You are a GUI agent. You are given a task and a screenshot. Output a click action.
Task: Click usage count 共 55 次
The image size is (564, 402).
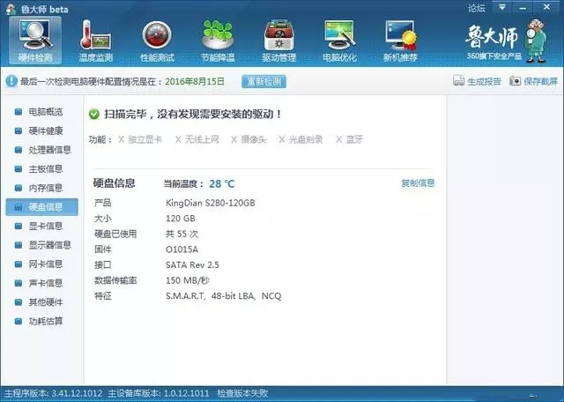click(182, 234)
